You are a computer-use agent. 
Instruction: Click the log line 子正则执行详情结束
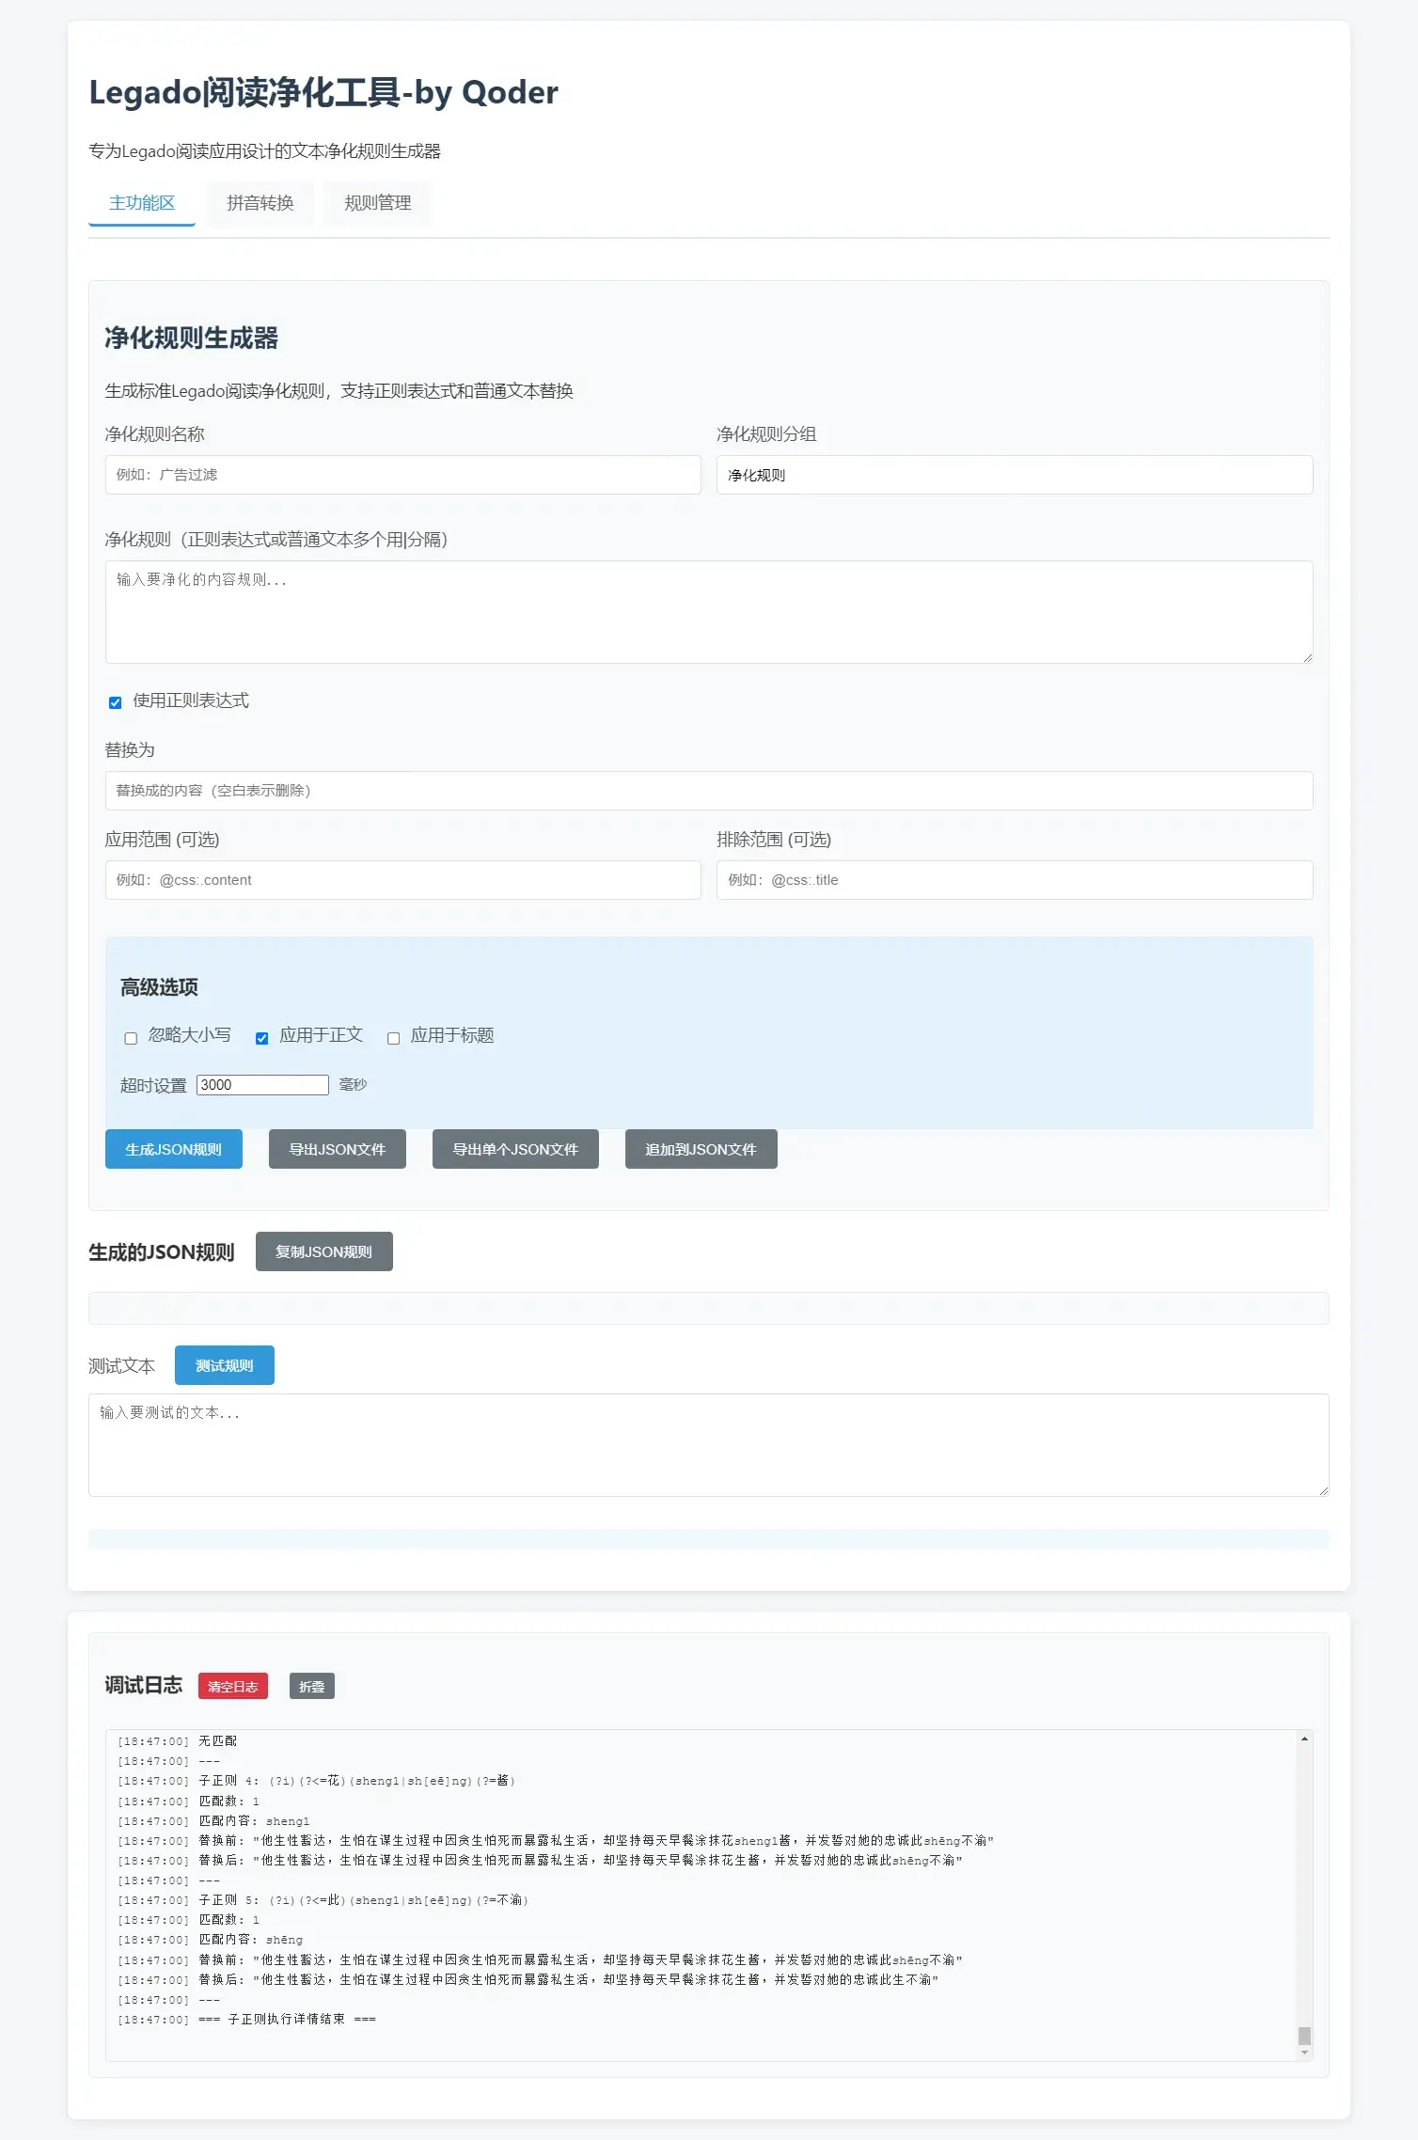click(x=246, y=2020)
